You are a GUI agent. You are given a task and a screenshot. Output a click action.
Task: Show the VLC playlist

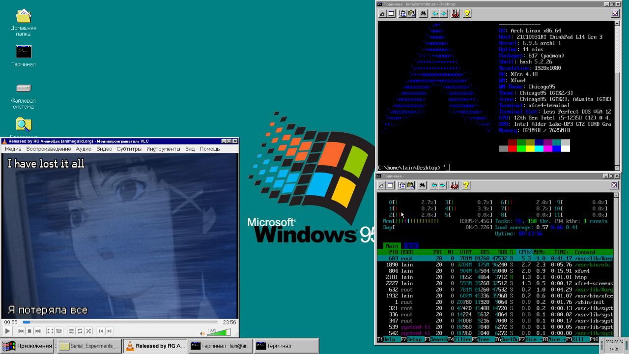[x=71, y=331]
